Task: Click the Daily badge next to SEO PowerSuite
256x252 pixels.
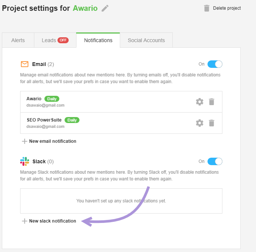Action: coord(72,120)
